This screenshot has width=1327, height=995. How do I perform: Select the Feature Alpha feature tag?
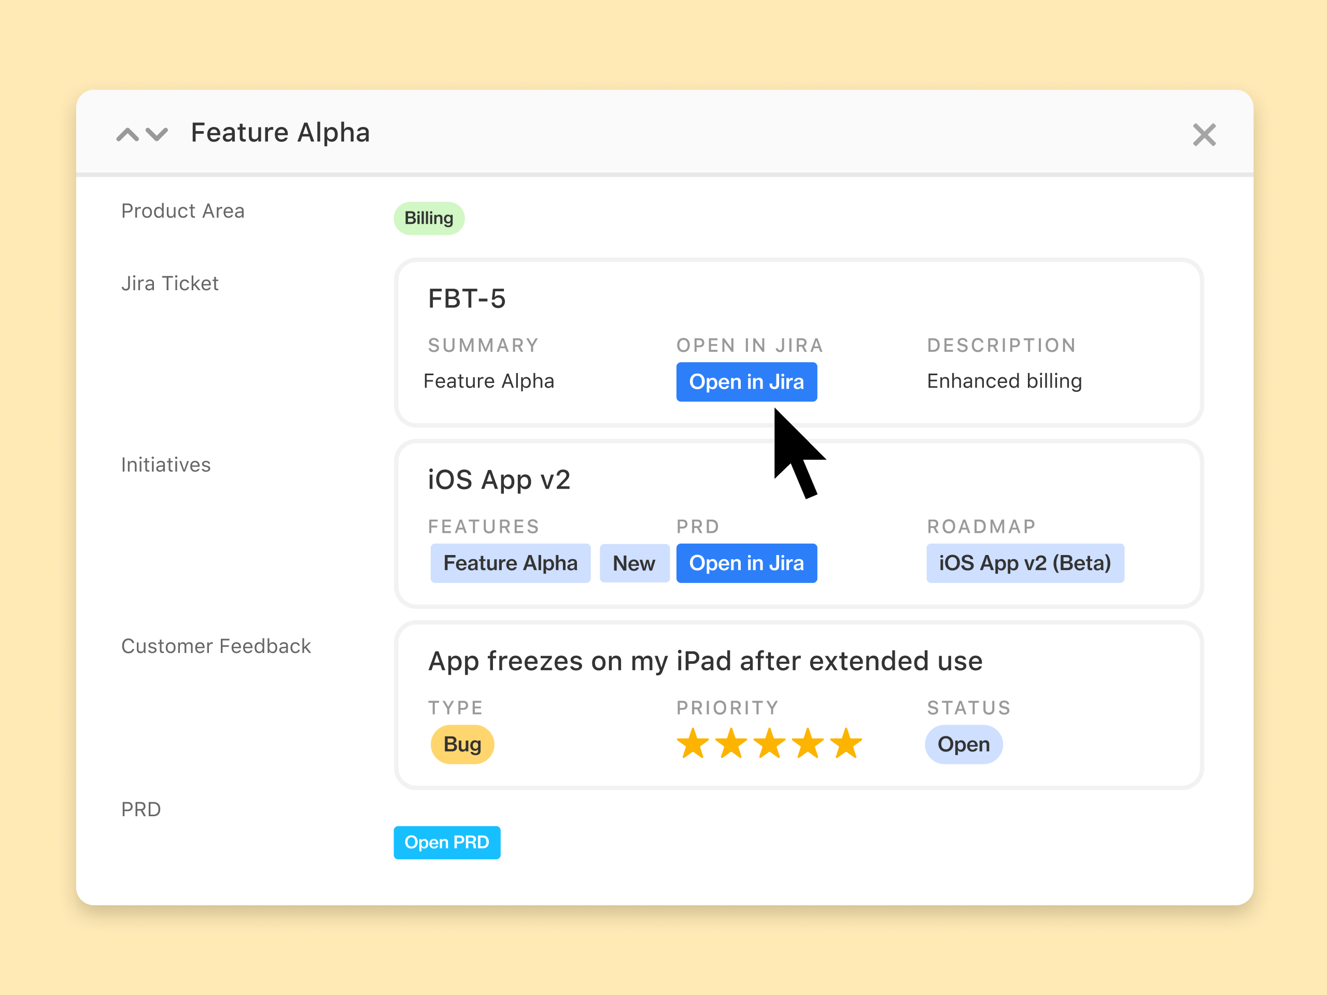pyautogui.click(x=510, y=563)
